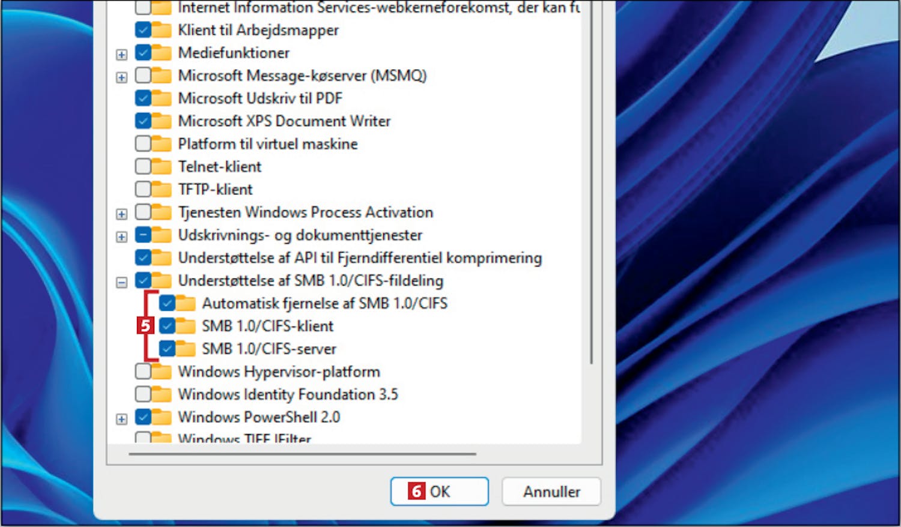901x527 pixels.
Task: Expand the Windows PowerShell 2.0 node
Action: click(x=122, y=419)
